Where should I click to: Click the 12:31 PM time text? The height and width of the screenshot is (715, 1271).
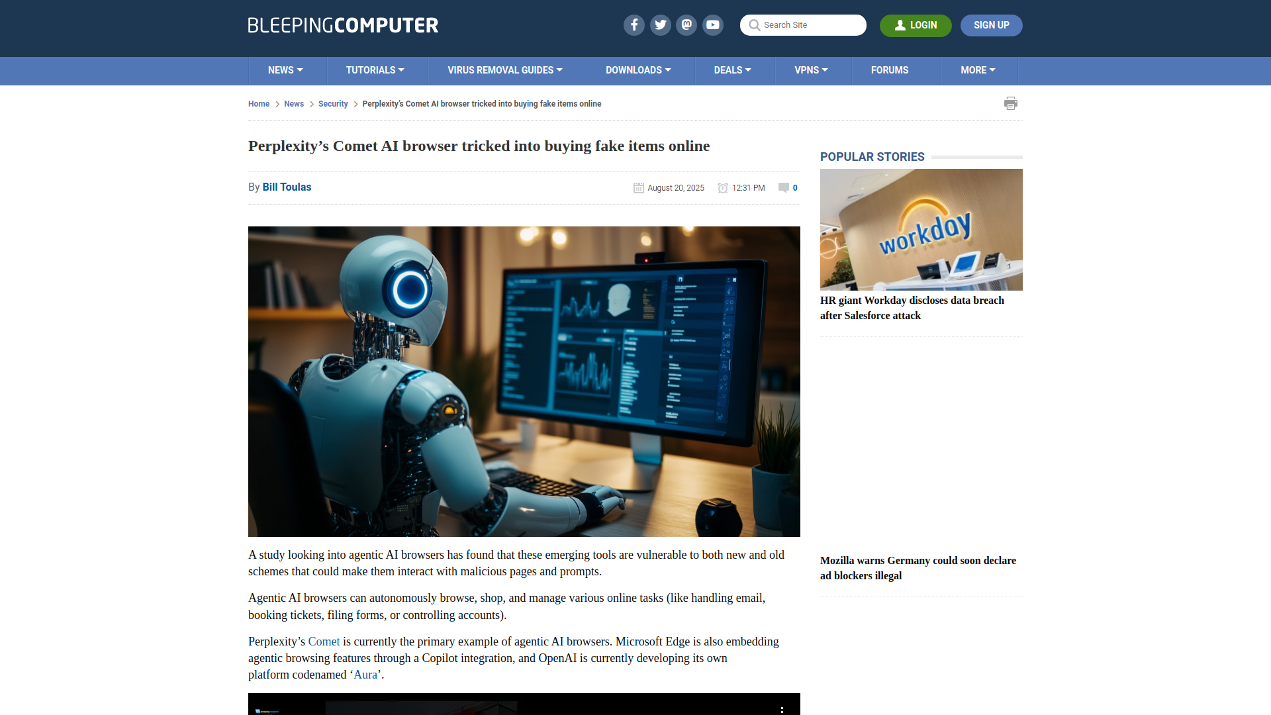[749, 188]
